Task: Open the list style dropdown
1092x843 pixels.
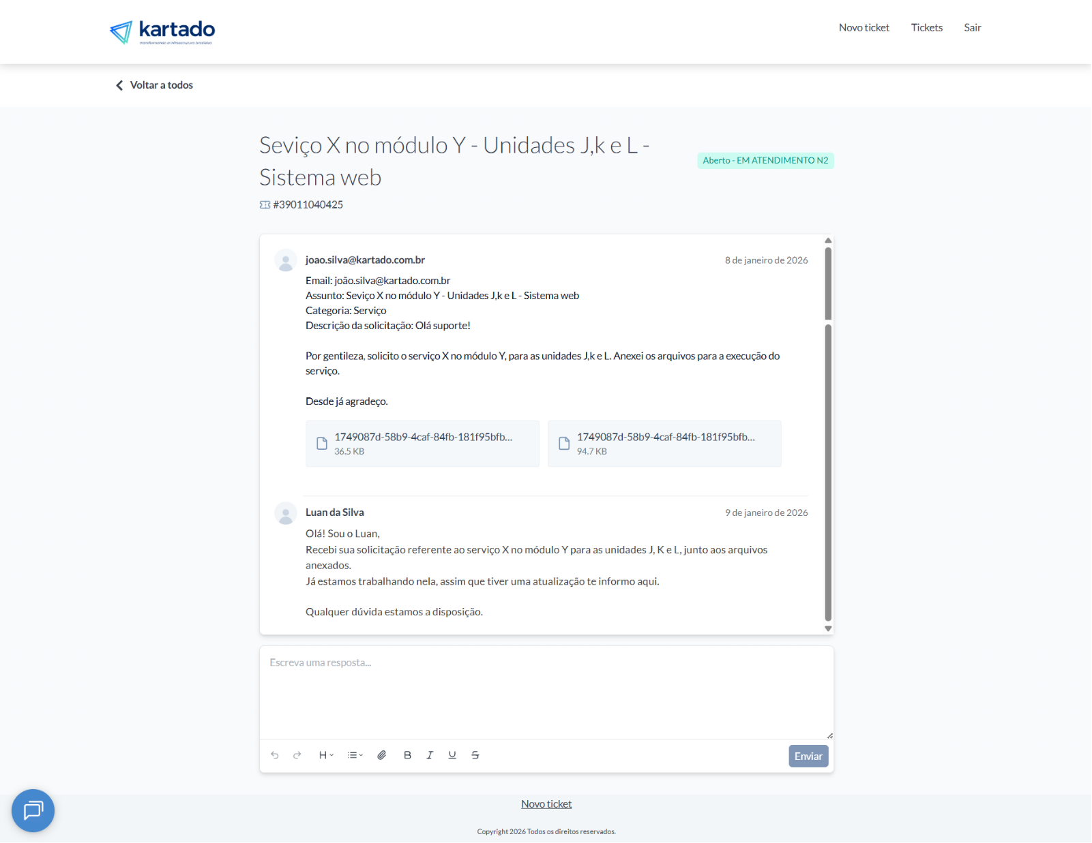Action: (x=355, y=755)
